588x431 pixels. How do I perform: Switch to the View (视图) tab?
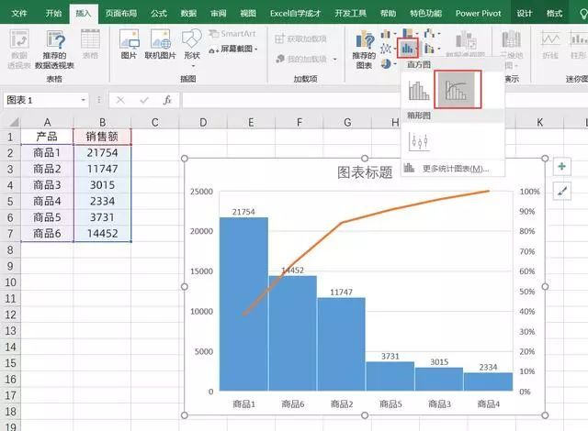coord(248,14)
